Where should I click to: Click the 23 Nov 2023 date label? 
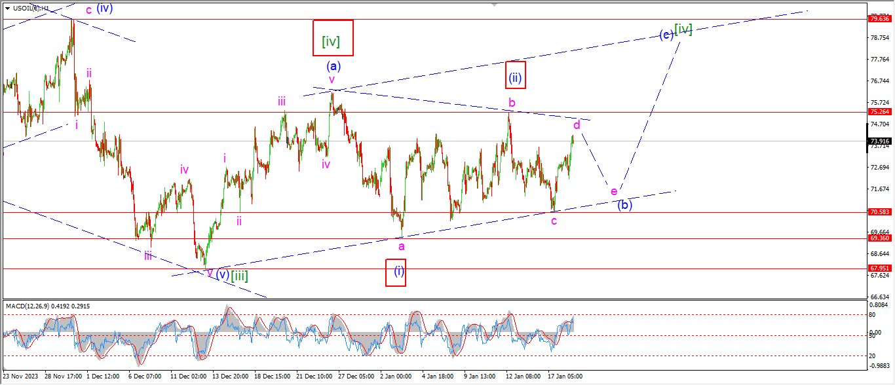(20, 376)
